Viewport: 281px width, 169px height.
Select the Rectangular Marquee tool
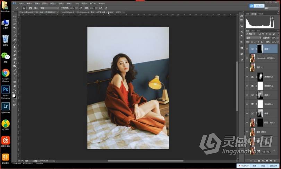(x=15, y=20)
